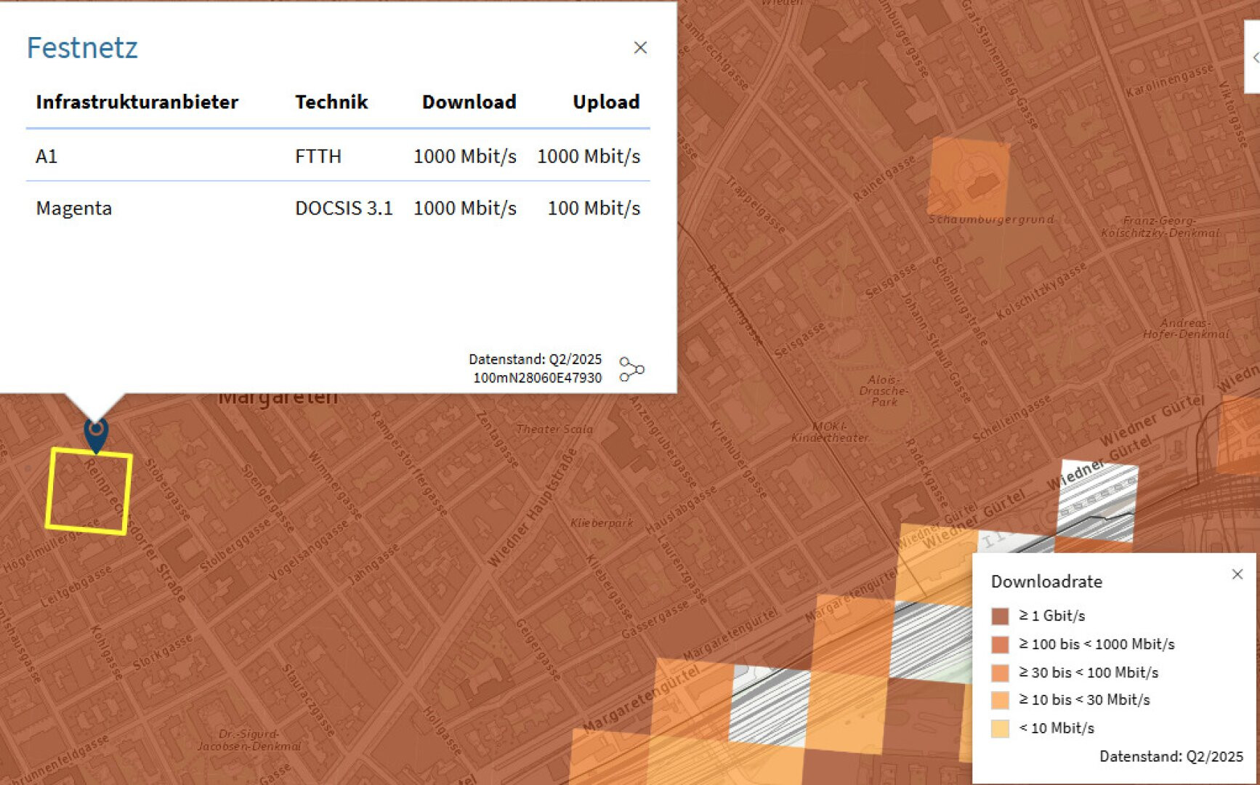The width and height of the screenshot is (1260, 785).
Task: Click the ≥ 10 bis < 30 Mbit/s swatch
Action: click(1001, 700)
